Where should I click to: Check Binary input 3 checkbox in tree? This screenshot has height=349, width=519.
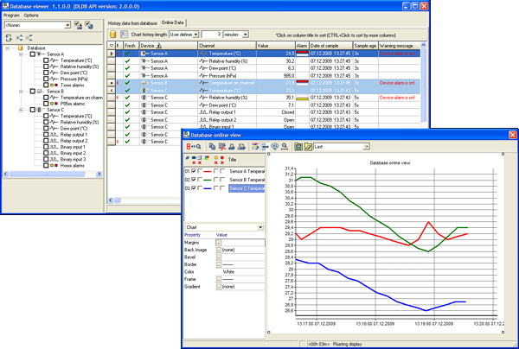[x=46, y=159]
